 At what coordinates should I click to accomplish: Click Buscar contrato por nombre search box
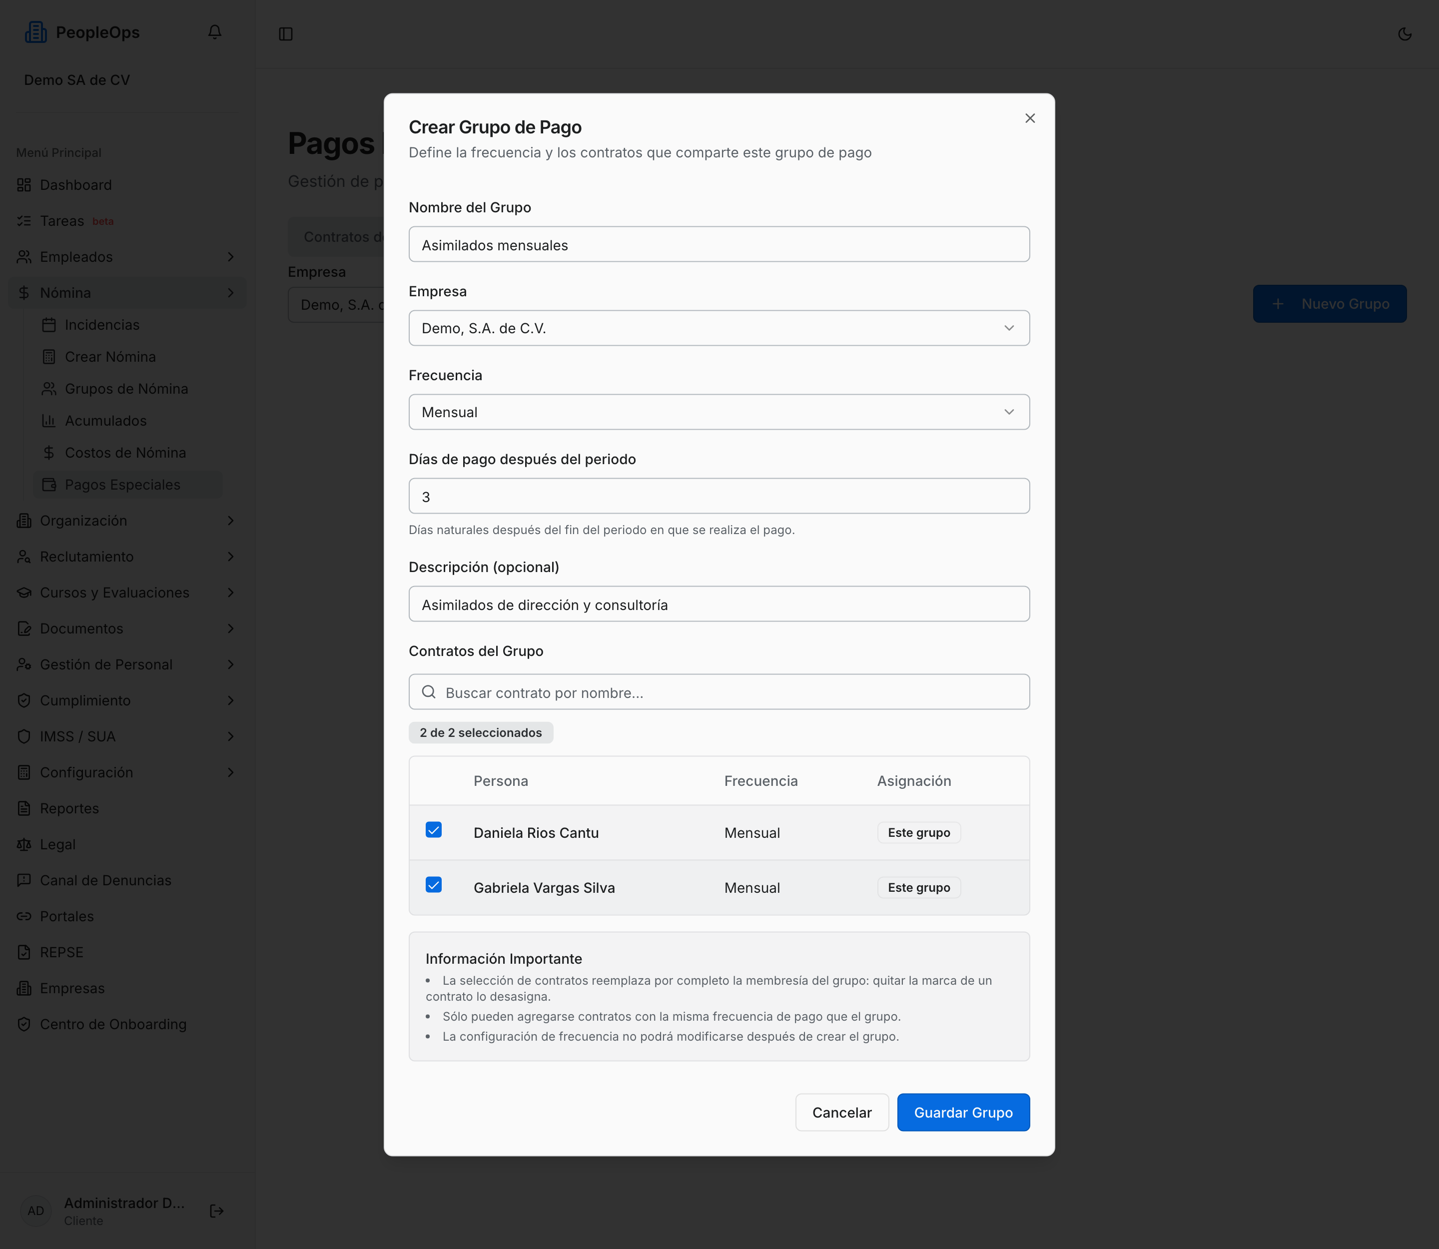[x=719, y=692]
